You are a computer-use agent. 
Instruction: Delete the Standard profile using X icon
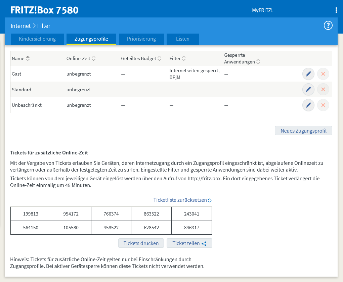click(x=323, y=89)
